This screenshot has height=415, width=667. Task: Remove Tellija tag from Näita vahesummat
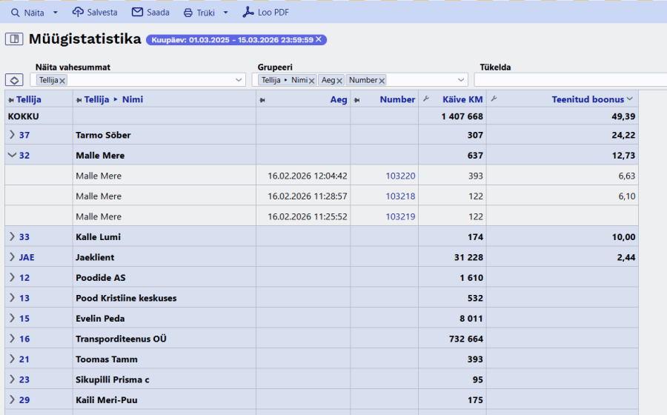62,80
